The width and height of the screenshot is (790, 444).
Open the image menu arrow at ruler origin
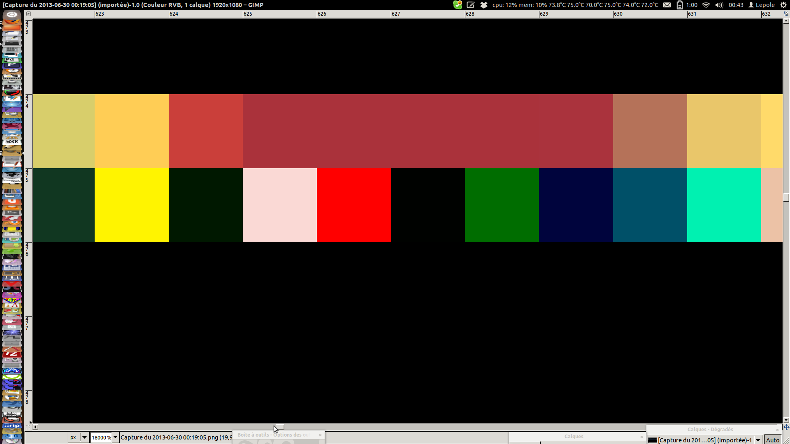pyautogui.click(x=28, y=14)
